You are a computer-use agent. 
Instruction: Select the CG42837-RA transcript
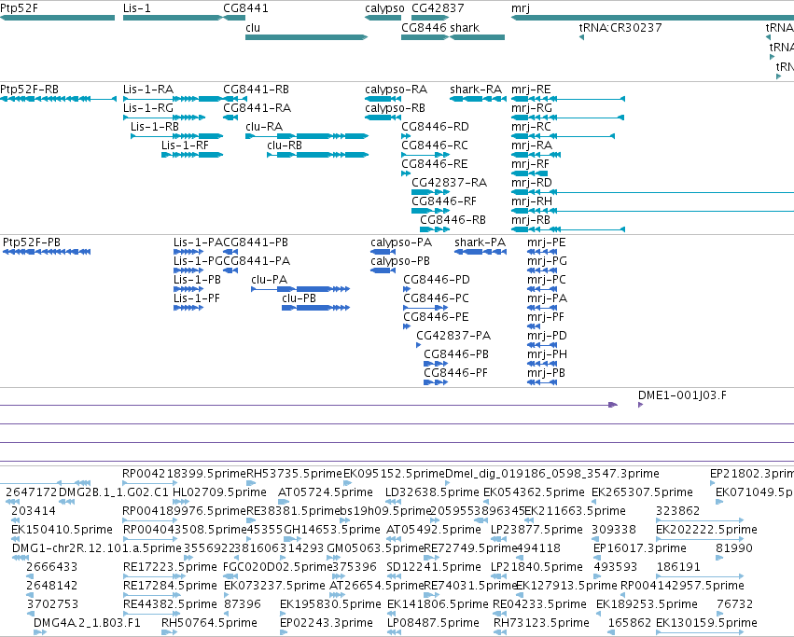pos(430,192)
